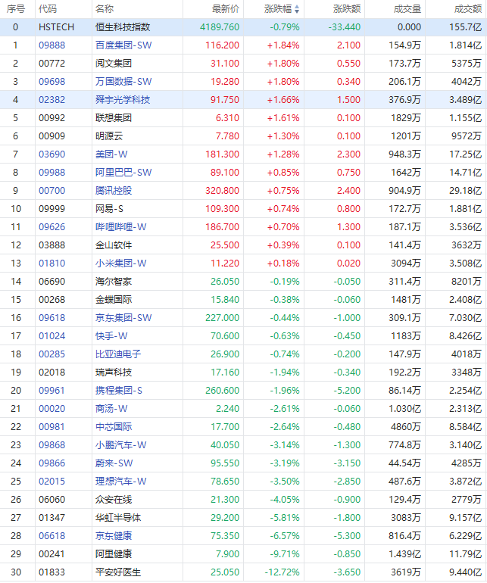Select 华虹半导体 row name

tap(118, 518)
